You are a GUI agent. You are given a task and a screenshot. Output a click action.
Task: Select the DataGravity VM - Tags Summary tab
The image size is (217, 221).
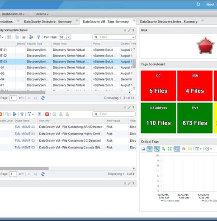click(106, 22)
